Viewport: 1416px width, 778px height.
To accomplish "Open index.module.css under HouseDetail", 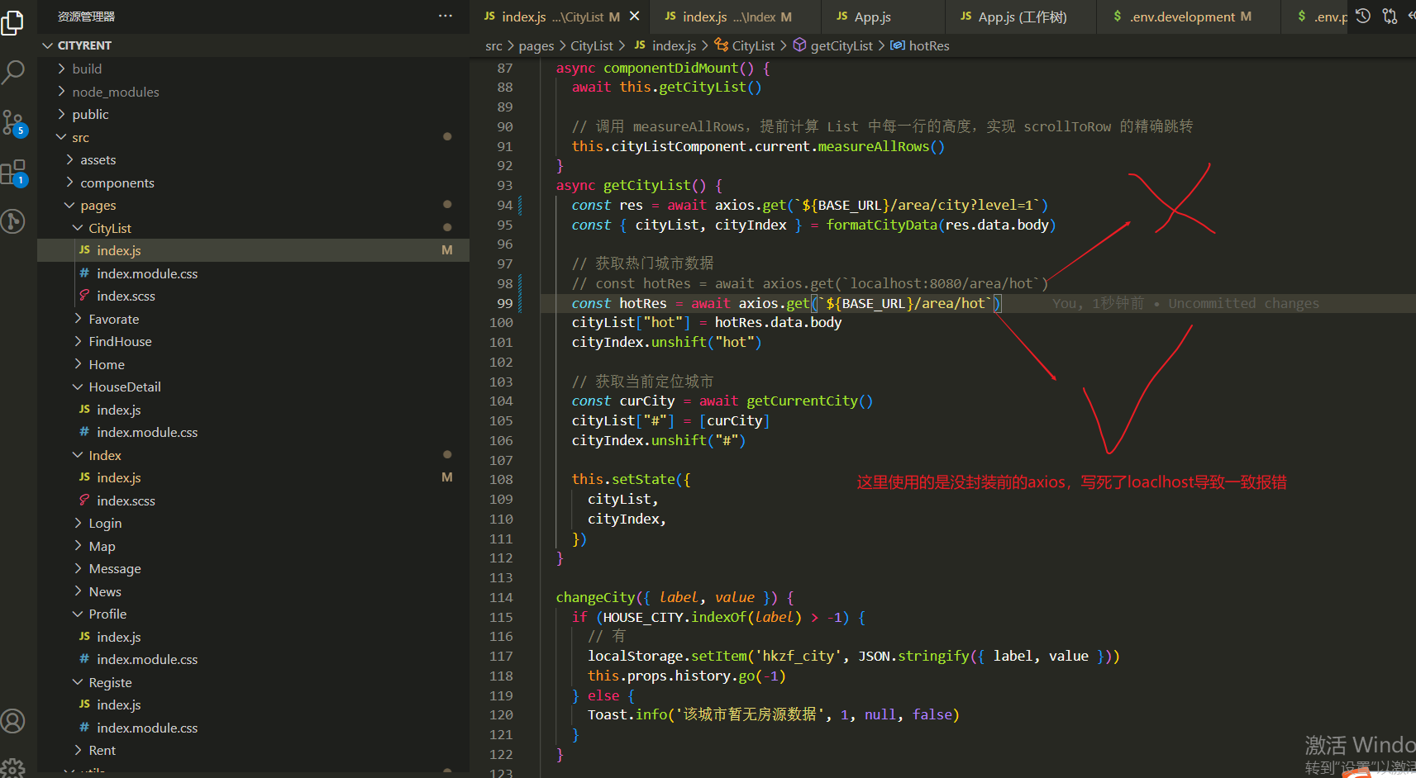I will coord(147,432).
